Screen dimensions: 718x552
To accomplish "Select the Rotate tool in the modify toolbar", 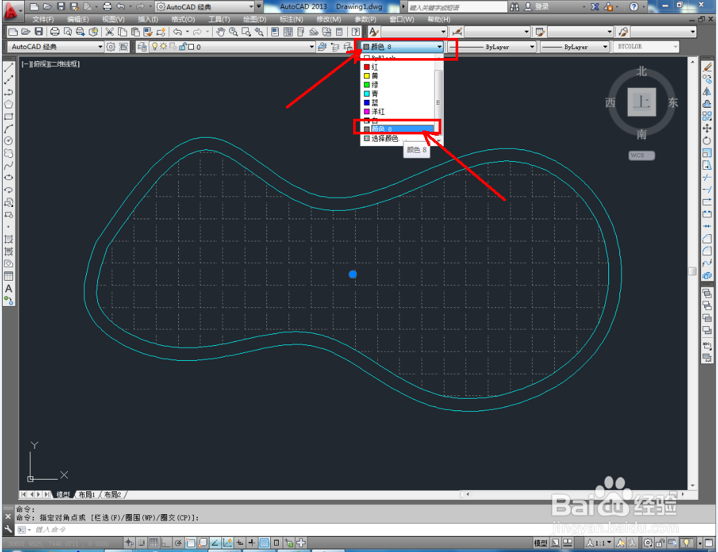I will pyautogui.click(x=708, y=141).
